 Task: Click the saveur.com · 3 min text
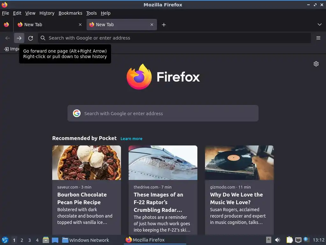tap(74, 187)
